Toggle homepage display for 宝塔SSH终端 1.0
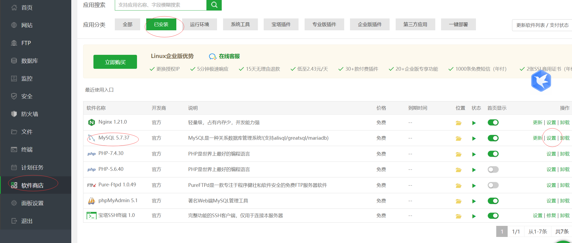Image resolution: width=572 pixels, height=243 pixels. (493, 216)
